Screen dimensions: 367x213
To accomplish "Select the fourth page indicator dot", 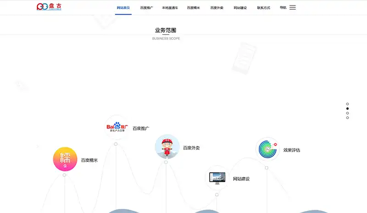I will [x=347, y=118].
